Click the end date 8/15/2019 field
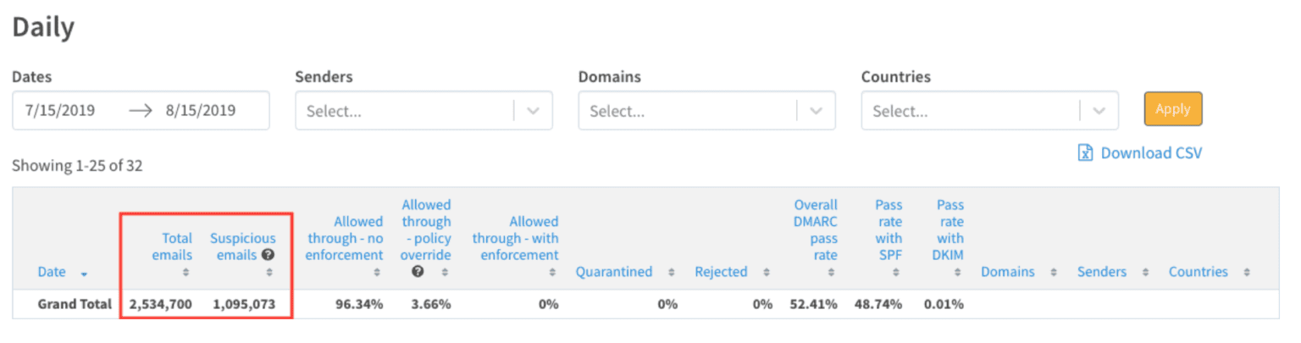 pyautogui.click(x=202, y=111)
